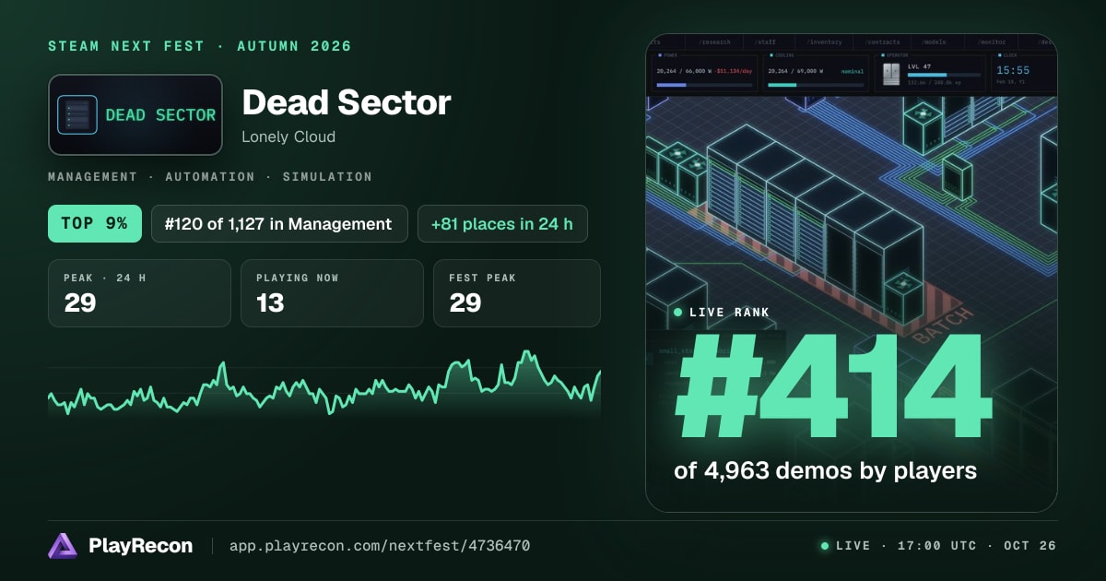This screenshot has width=1106, height=581.
Task: Click the 20,264 / 66,000 W power value
Action: pos(684,71)
